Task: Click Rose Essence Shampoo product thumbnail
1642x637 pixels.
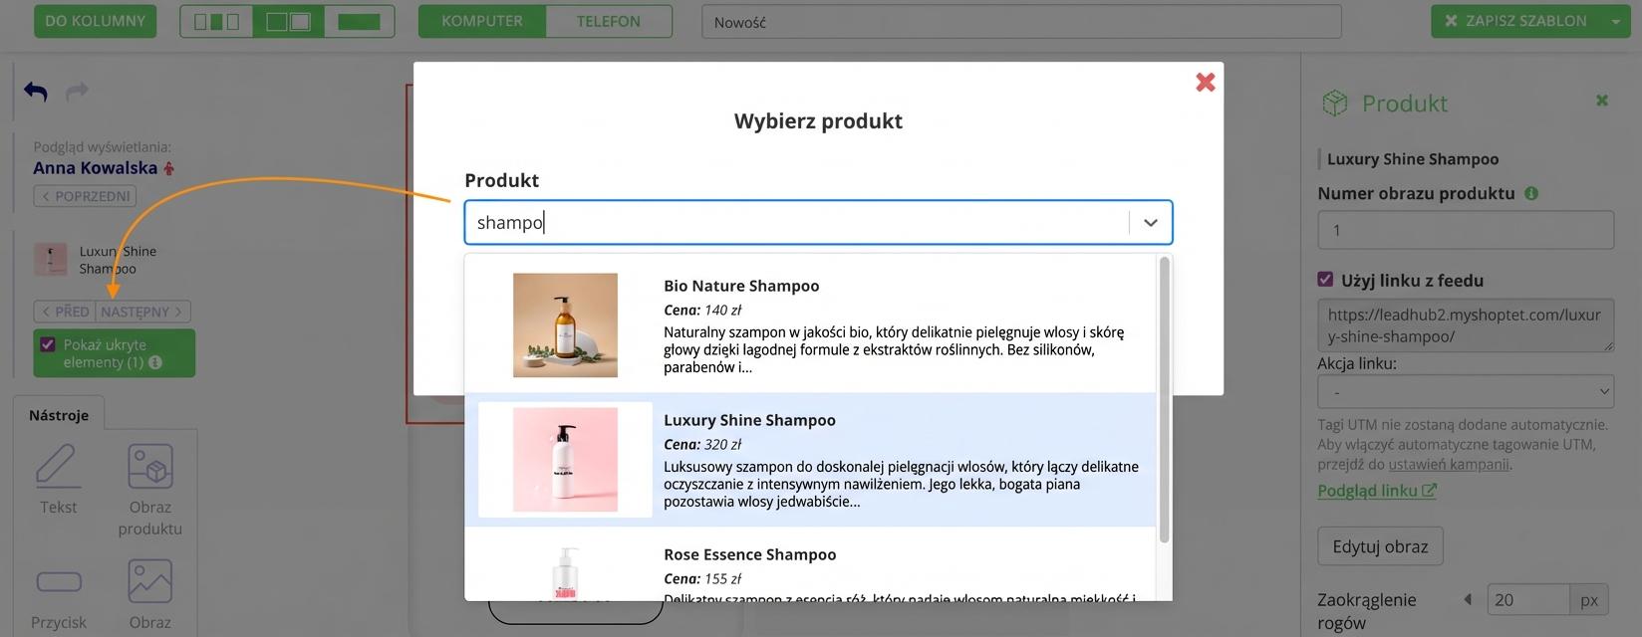Action: [565, 572]
